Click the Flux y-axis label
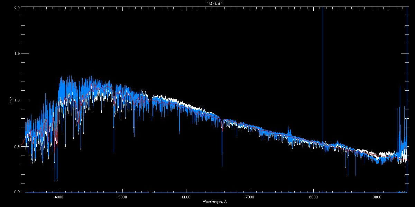 point(10,100)
